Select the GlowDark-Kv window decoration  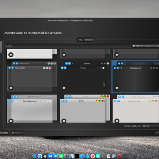[x=136, y=77]
